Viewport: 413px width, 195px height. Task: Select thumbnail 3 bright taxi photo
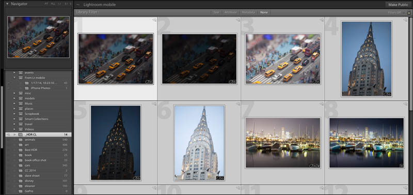(283, 59)
